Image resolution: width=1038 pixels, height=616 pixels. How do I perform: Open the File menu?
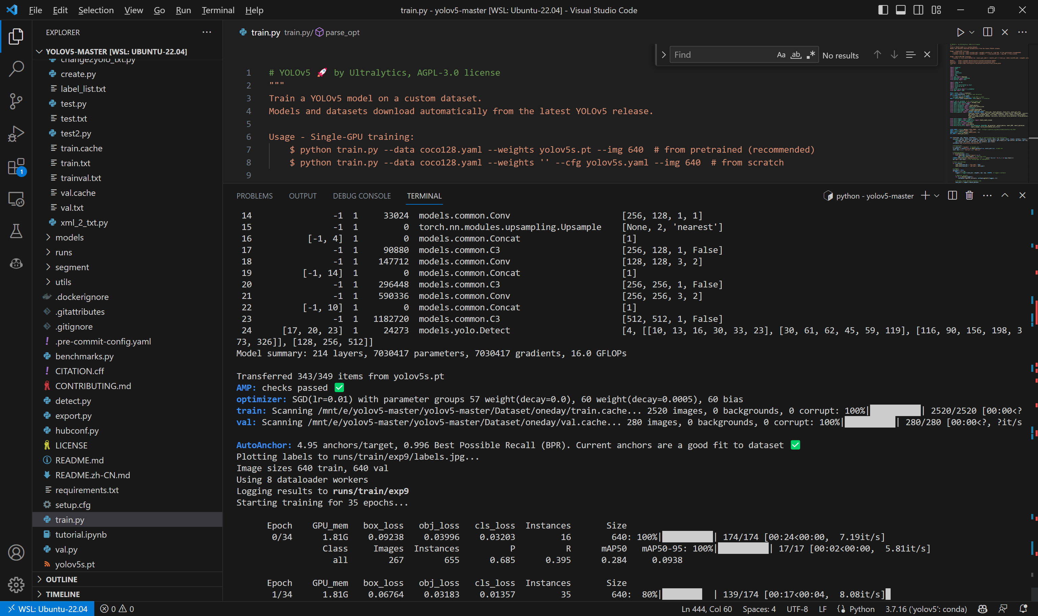click(x=35, y=10)
